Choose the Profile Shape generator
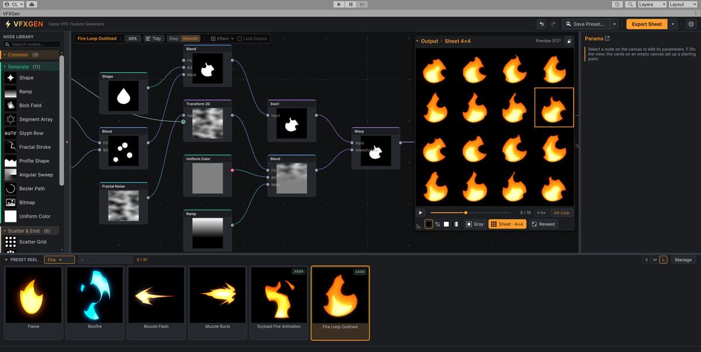 tap(30, 161)
